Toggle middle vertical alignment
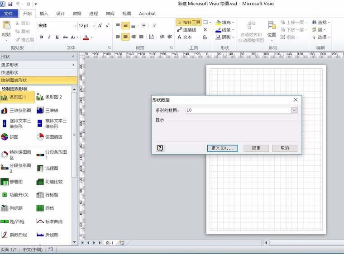The image size is (344, 254). click(x=125, y=26)
